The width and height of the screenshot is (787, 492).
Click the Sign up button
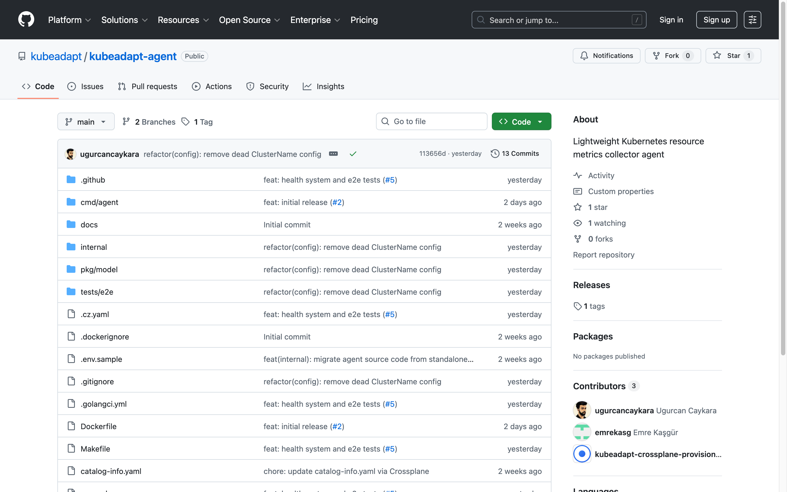click(x=716, y=20)
